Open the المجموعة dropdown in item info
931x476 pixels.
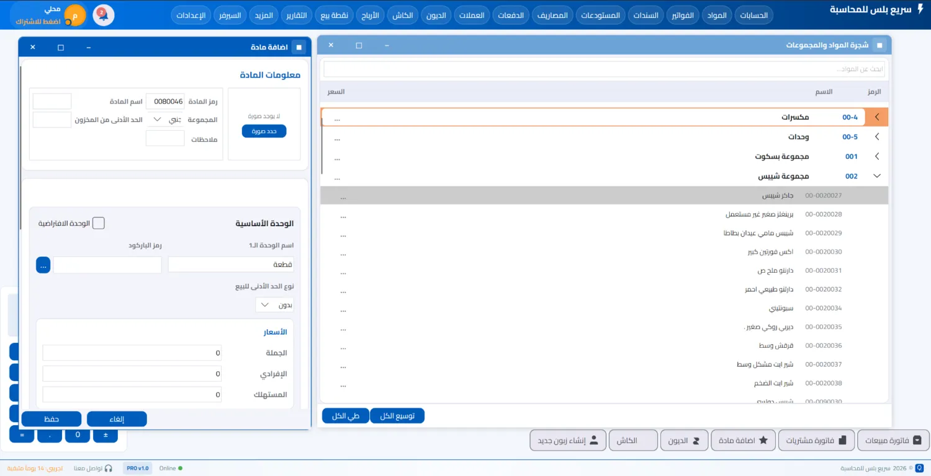point(166,120)
